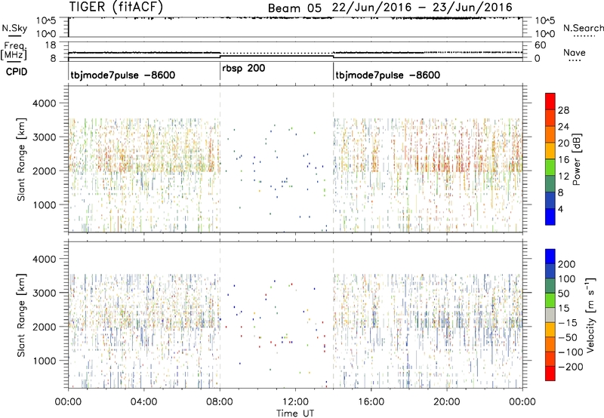Click the '1000' tick label on the velocity panel

(x=45, y=361)
